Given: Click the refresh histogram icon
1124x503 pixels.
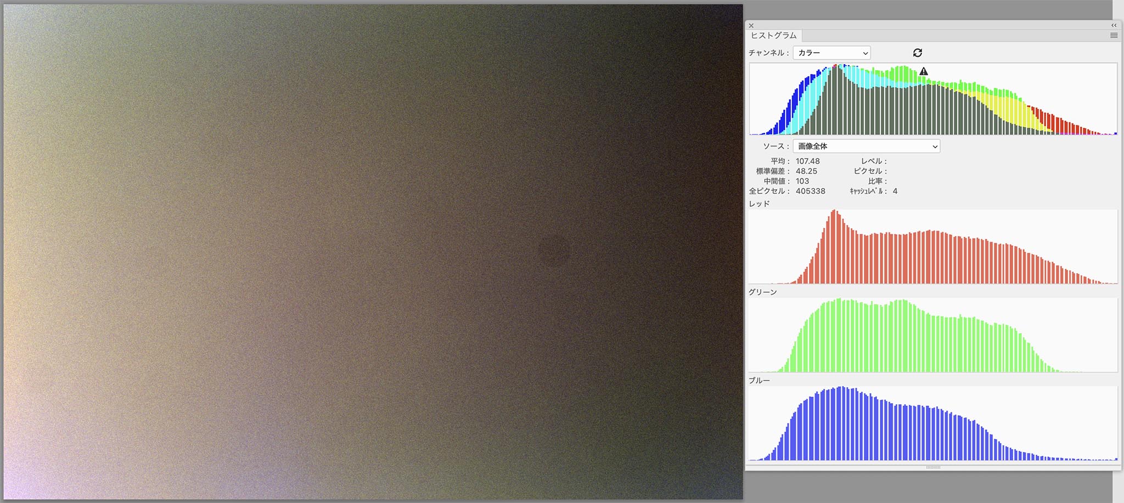Looking at the screenshot, I should pos(917,53).
